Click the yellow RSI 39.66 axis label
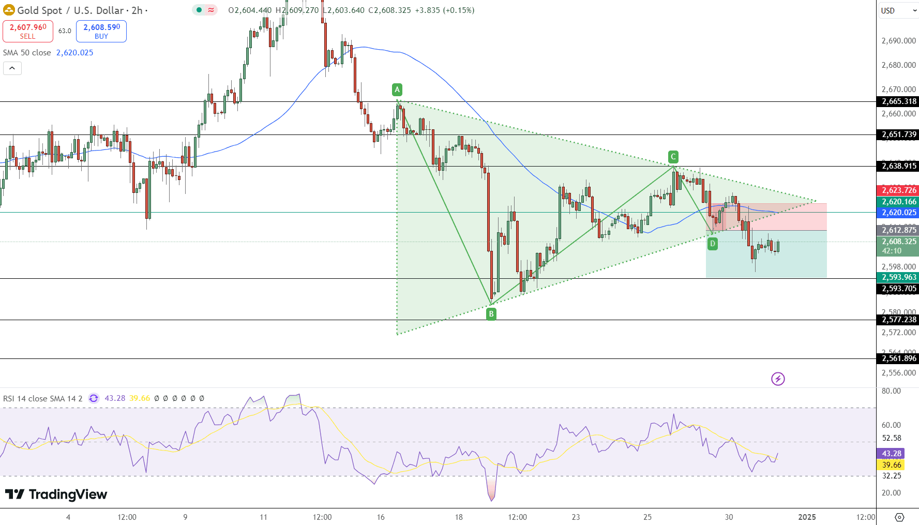Image resolution: width=919 pixels, height=525 pixels. tap(891, 465)
